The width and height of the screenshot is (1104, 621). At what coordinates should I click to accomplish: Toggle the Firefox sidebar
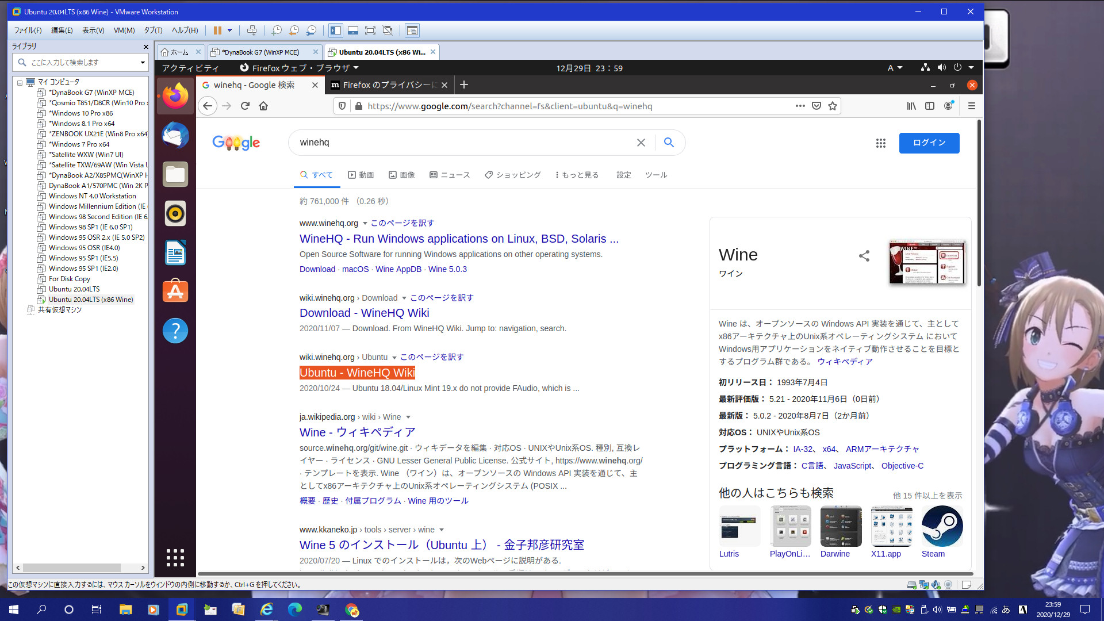(x=930, y=106)
